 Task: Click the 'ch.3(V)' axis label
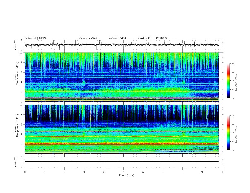click(x=15, y=162)
